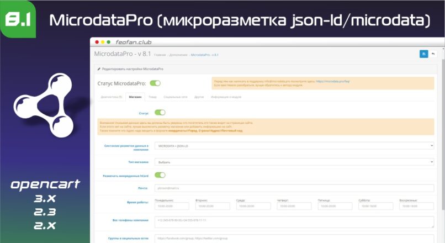Toggle the Статус MicrodataPro switch
Viewport: 445px width, 243px height.
click(155, 83)
